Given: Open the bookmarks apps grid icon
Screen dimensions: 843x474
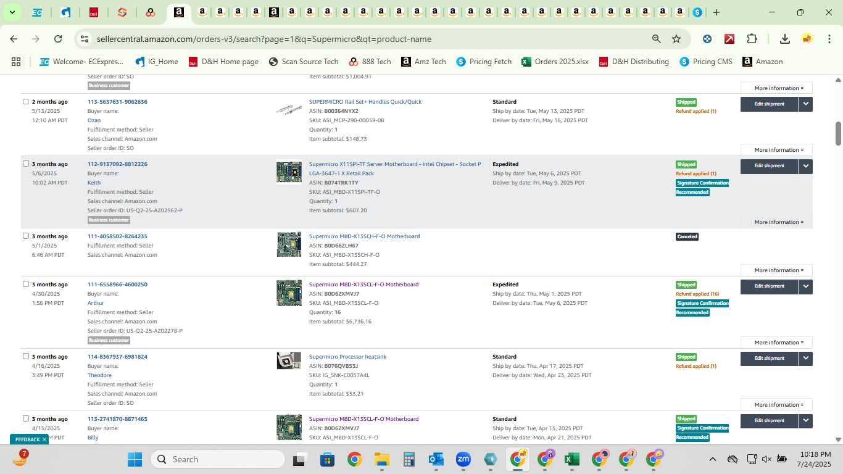Looking at the screenshot, I should click(16, 62).
